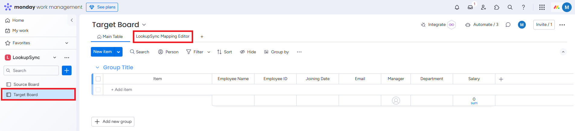Open LookupSync Mapping Editor tab
575x131 pixels.
163,36
